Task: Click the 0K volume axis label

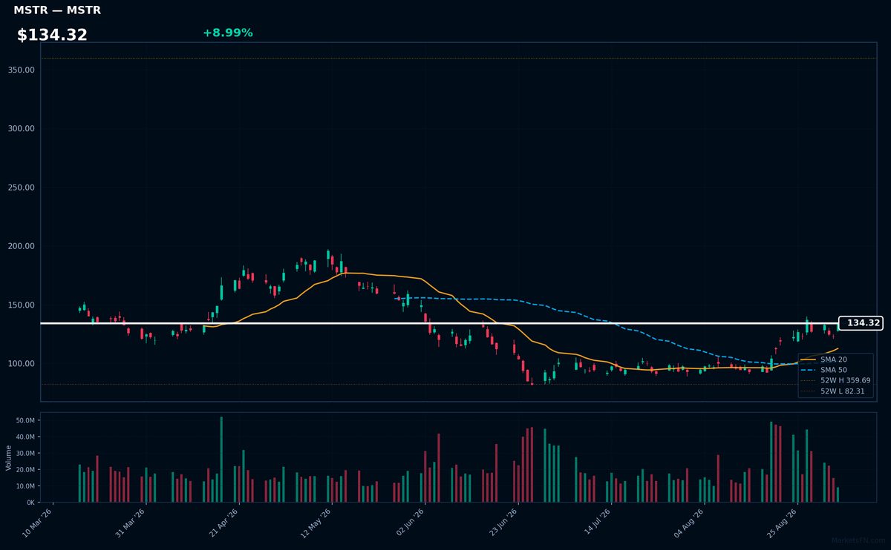Action: tap(30, 503)
